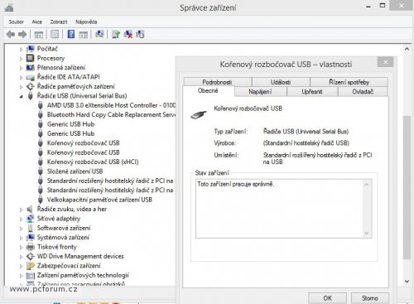Select AMD USB 3.0 eXtensible Host Controller

click(x=111, y=105)
